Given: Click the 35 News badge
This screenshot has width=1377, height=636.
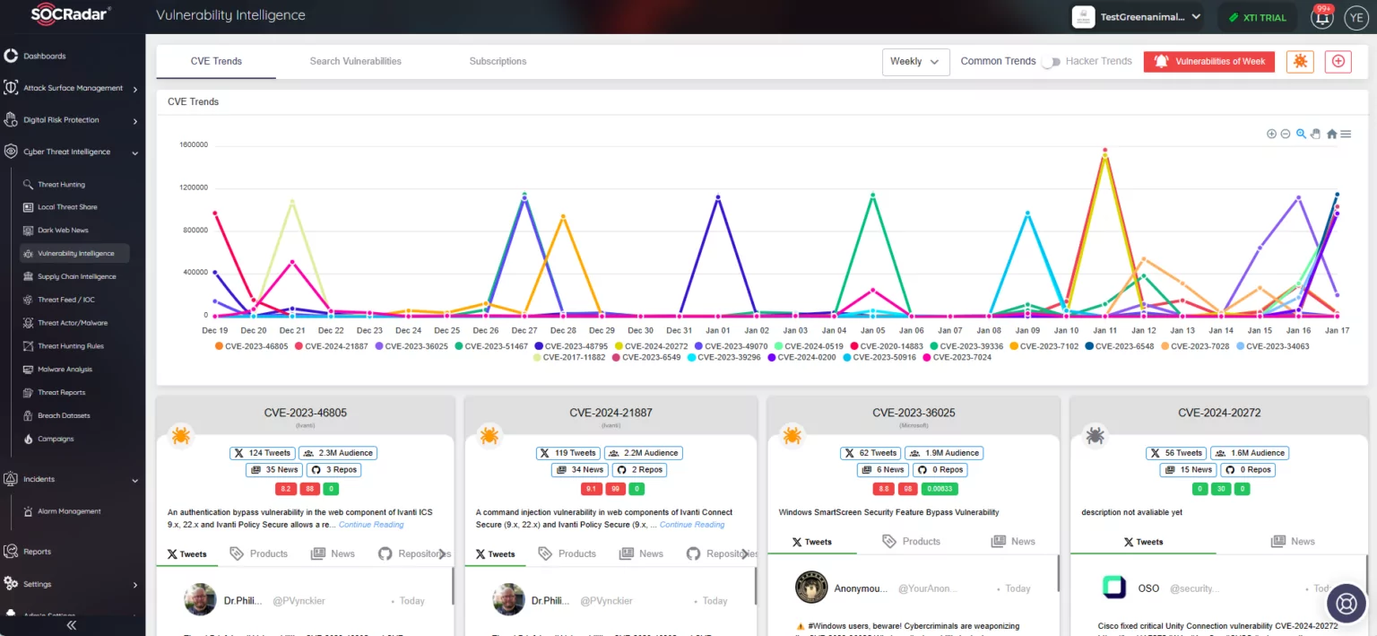Looking at the screenshot, I should tap(274, 469).
